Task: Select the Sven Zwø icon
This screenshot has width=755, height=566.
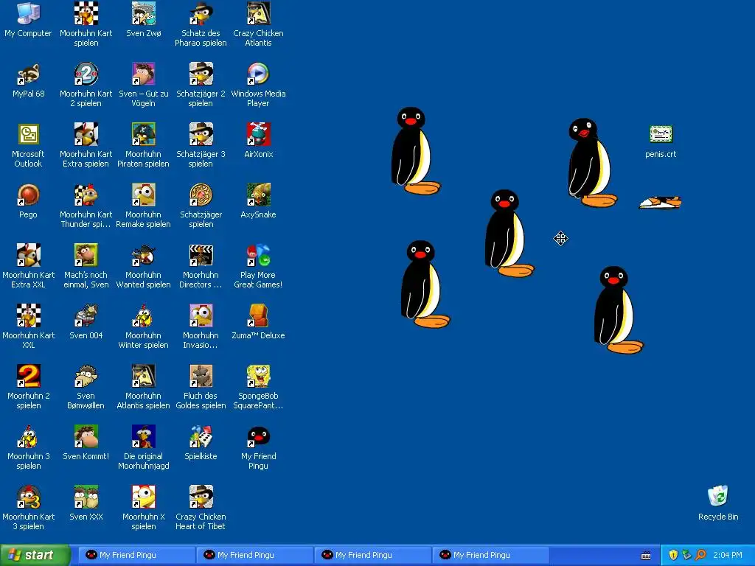Action: click(144, 13)
